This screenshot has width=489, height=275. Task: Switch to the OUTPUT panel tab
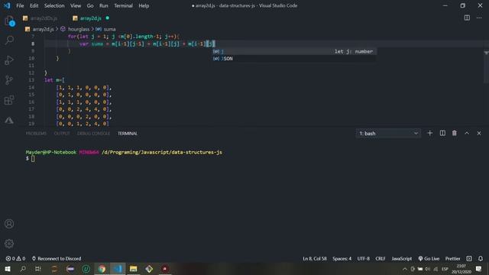click(62, 133)
